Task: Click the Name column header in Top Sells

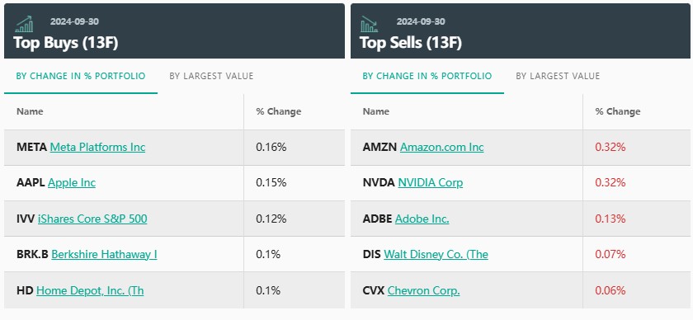Action: pos(375,111)
